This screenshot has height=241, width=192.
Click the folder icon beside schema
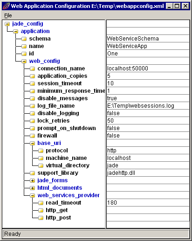pyautogui.click(x=24, y=39)
